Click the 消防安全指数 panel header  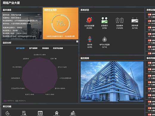pos(50,10)
